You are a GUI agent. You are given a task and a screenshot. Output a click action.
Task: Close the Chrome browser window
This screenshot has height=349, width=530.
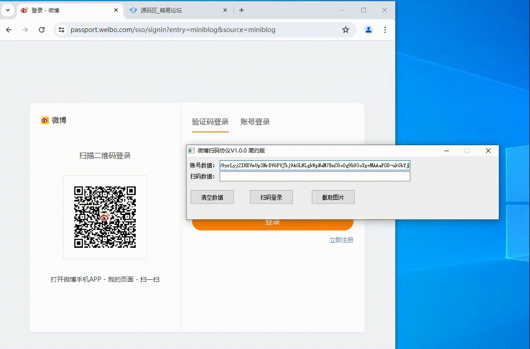point(385,10)
